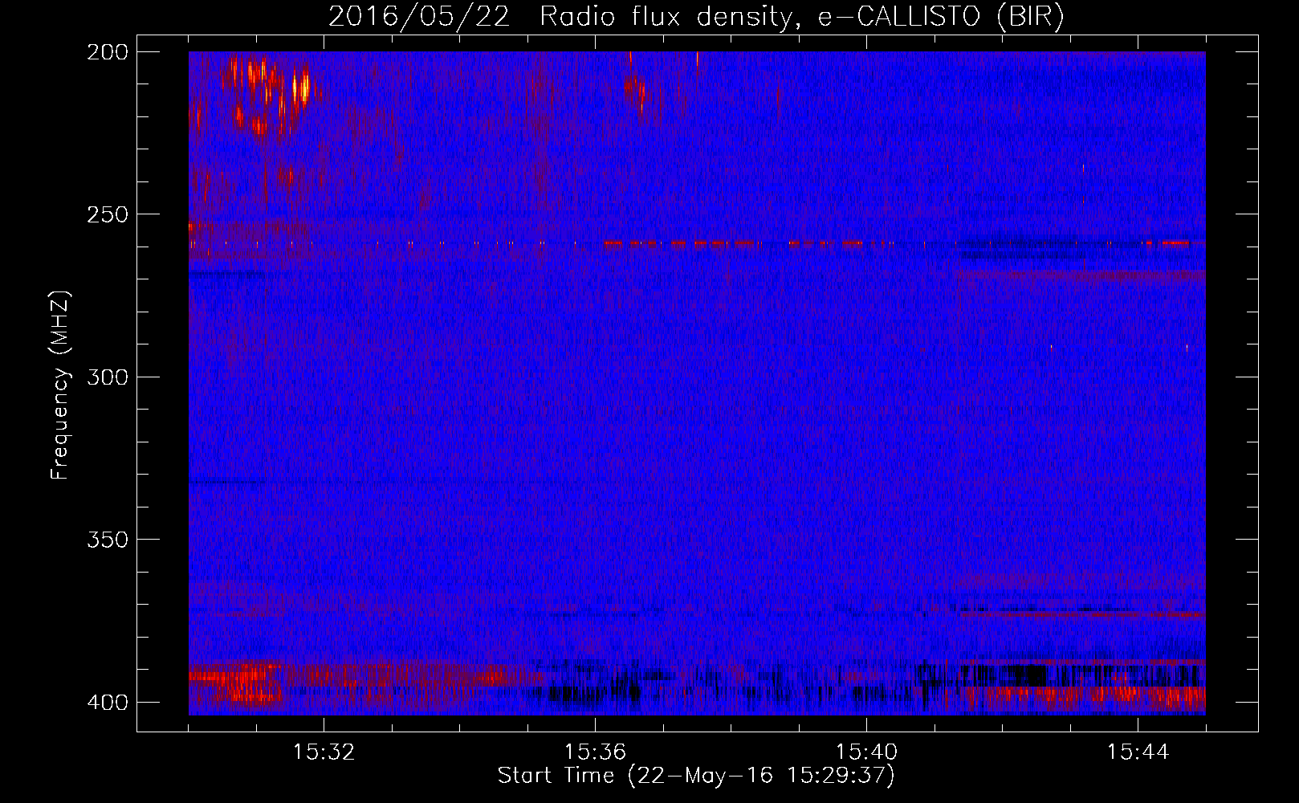Click the 350 frequency tick label
Viewport: 1299px width, 803px height.
click(x=107, y=540)
